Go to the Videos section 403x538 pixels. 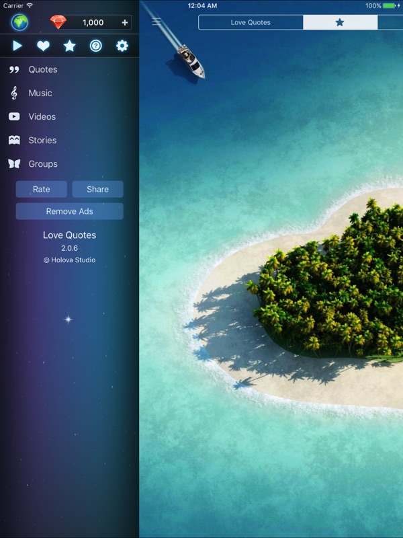[42, 116]
